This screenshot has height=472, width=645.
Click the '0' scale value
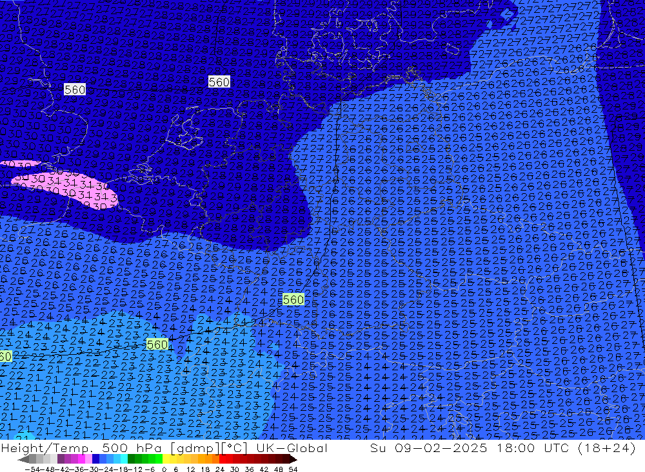(x=164, y=469)
